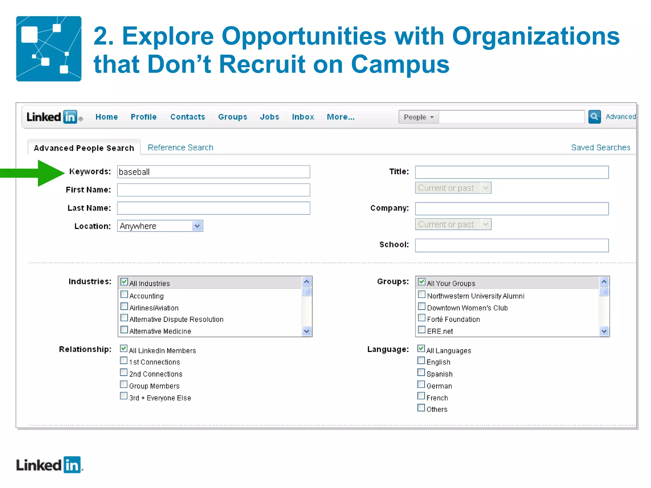Check the 3rd + Everyone Else checkbox
This screenshot has height=488, width=651.
coord(124,396)
